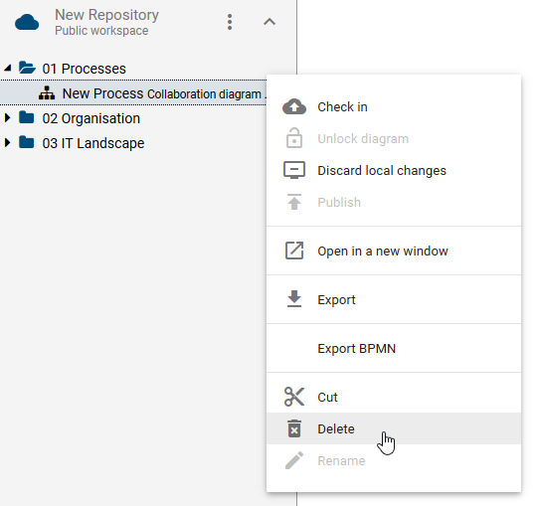The image size is (535, 506).
Task: Click the Export download arrow icon
Action: coord(294,299)
